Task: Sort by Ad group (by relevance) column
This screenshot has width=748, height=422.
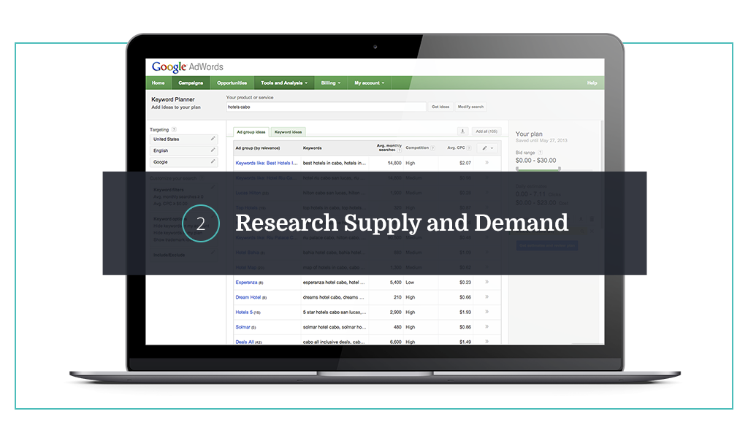Action: pos(258,147)
